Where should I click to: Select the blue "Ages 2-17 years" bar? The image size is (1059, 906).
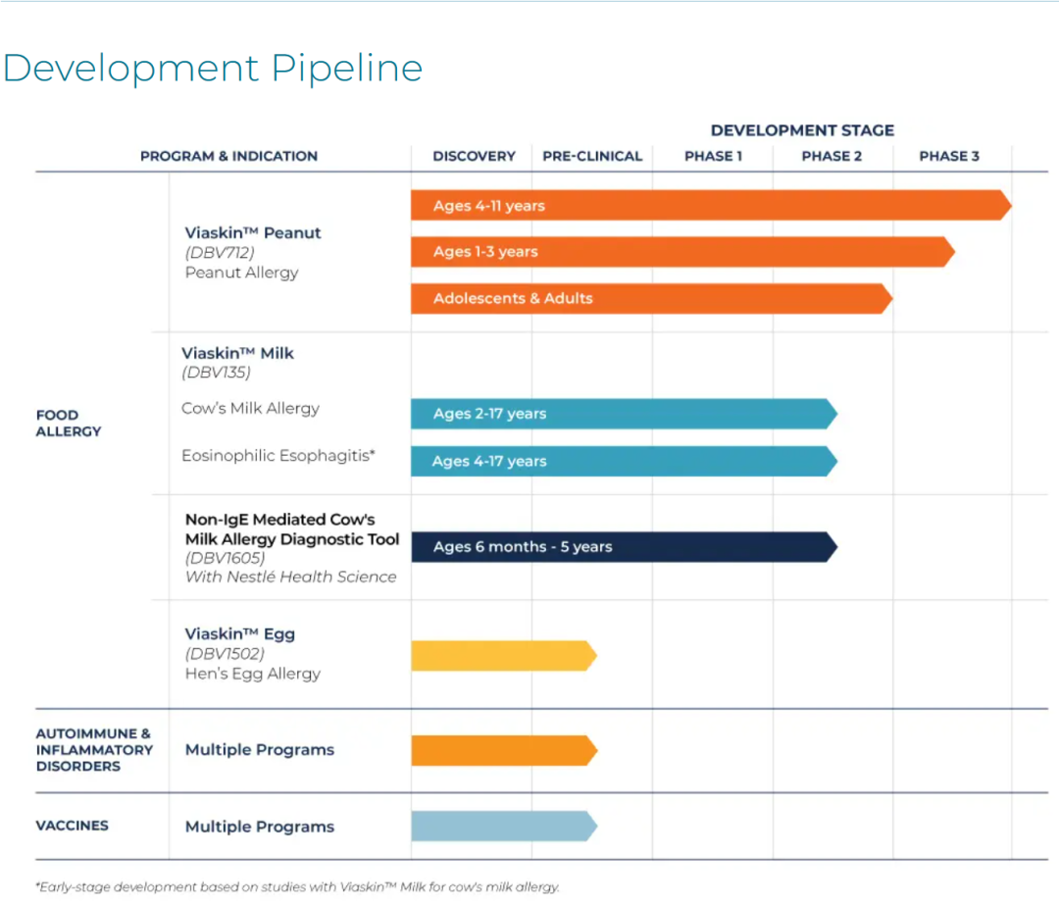pos(624,414)
